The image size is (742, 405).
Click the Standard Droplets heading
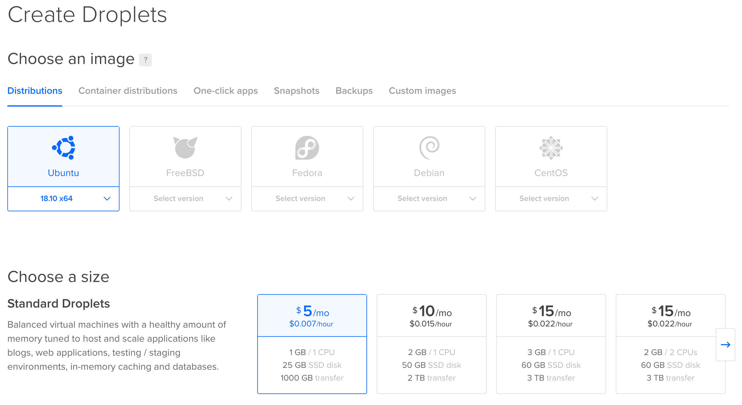point(59,304)
